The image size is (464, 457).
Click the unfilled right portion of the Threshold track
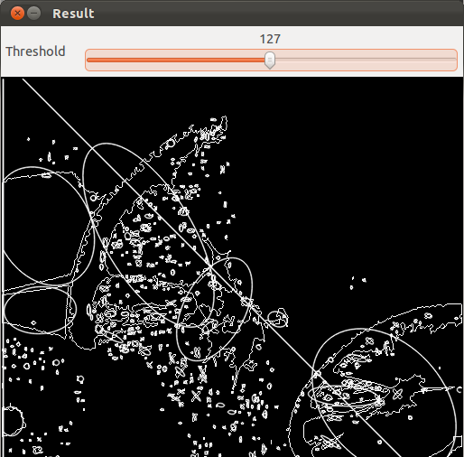pos(366,60)
